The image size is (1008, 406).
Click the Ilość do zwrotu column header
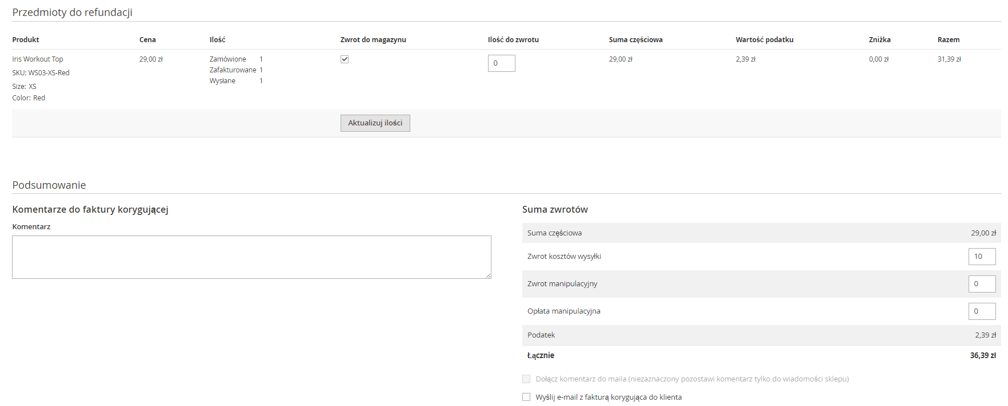(x=513, y=40)
